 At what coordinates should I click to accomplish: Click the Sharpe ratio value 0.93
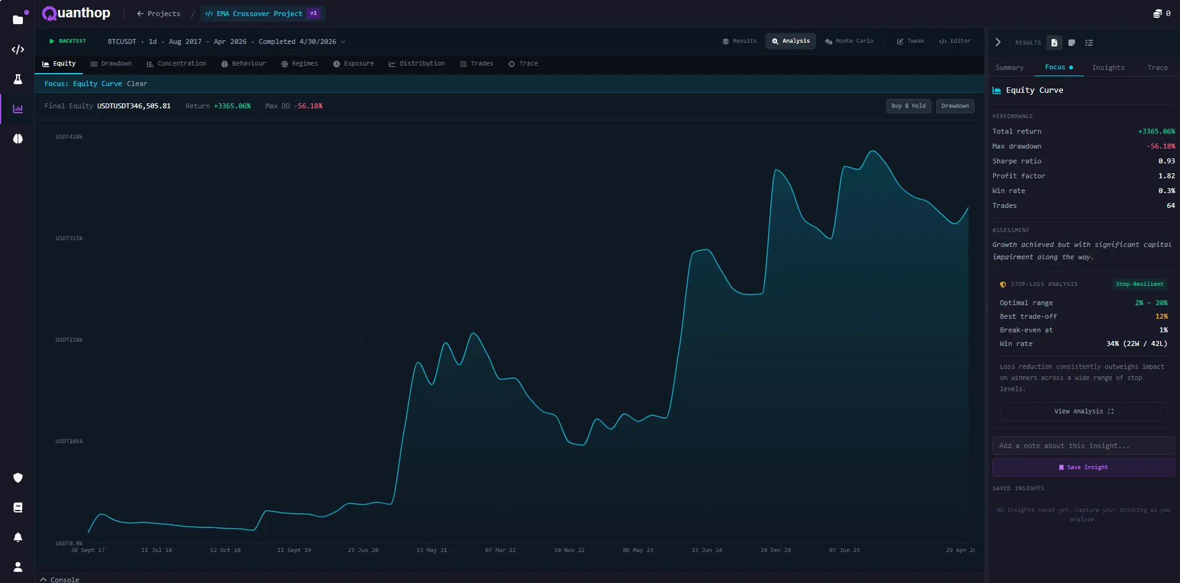click(1166, 161)
